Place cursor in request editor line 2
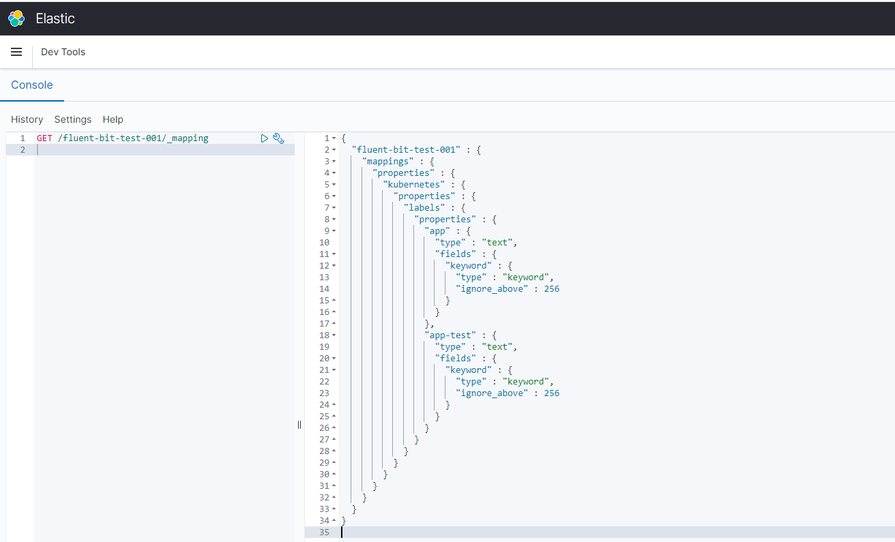Image resolution: width=895 pixels, height=542 pixels. (164, 150)
